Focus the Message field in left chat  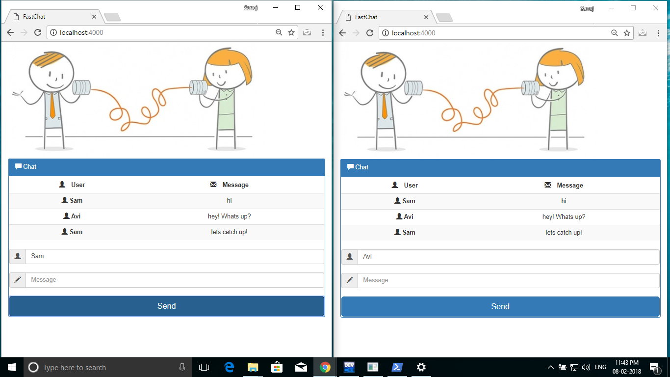tap(175, 280)
